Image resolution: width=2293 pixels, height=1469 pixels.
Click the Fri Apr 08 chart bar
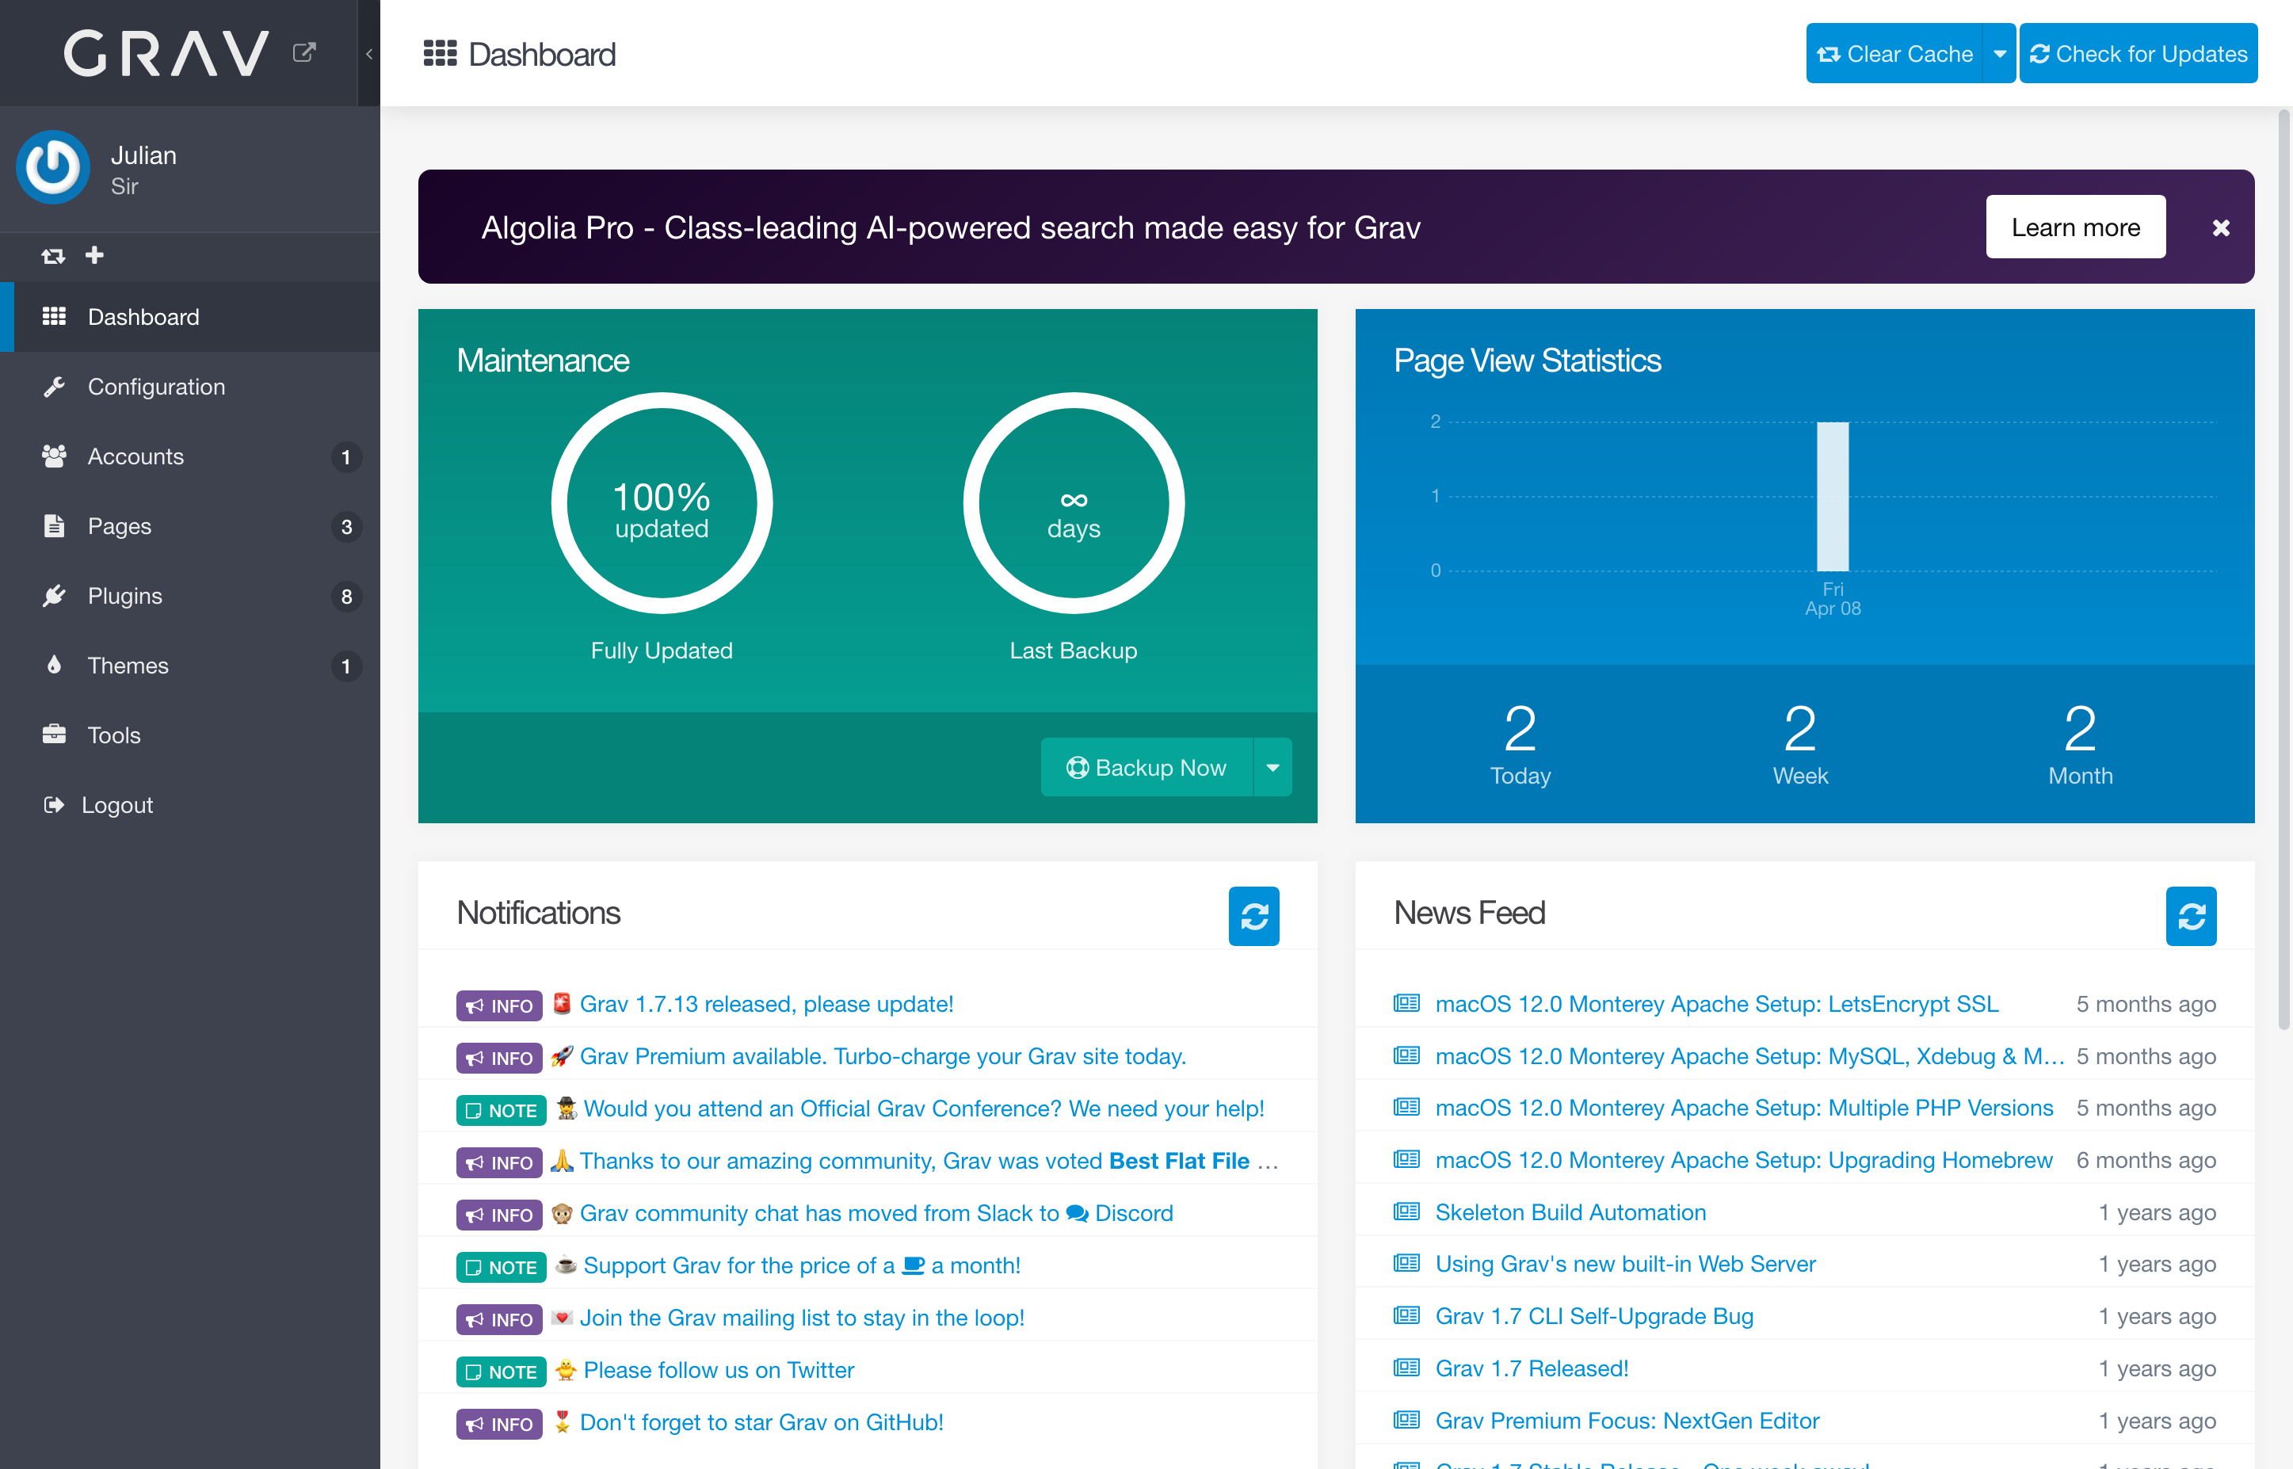[1833, 496]
